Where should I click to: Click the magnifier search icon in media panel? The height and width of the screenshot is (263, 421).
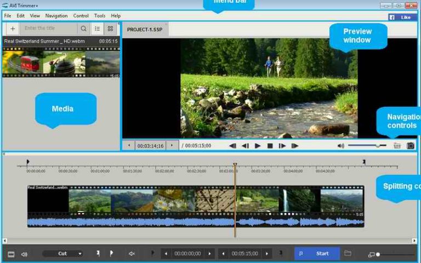tap(83, 28)
